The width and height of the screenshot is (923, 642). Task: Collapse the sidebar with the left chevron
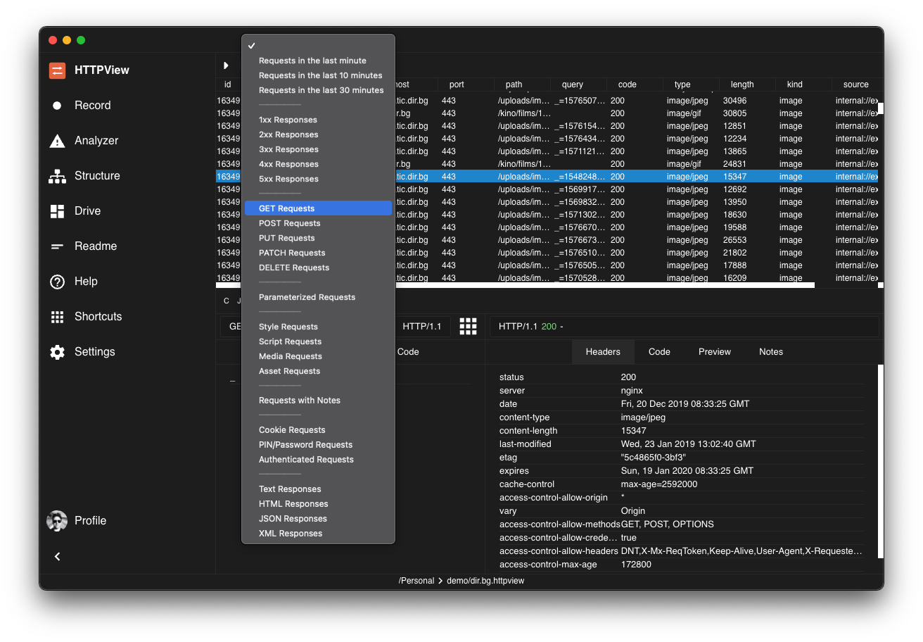(x=58, y=557)
